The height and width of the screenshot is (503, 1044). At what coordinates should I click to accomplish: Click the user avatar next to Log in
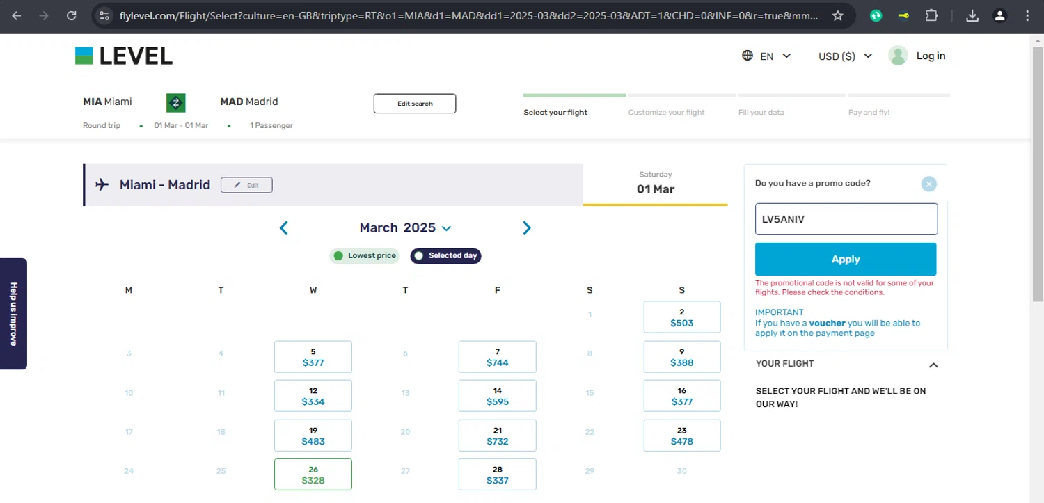(898, 56)
